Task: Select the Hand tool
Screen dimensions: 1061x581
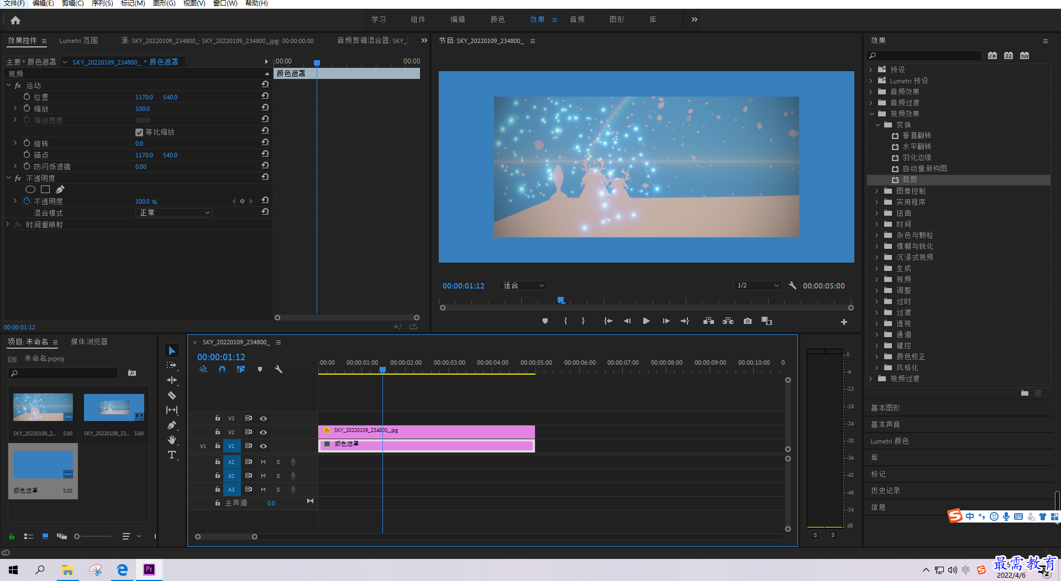Action: pos(172,440)
